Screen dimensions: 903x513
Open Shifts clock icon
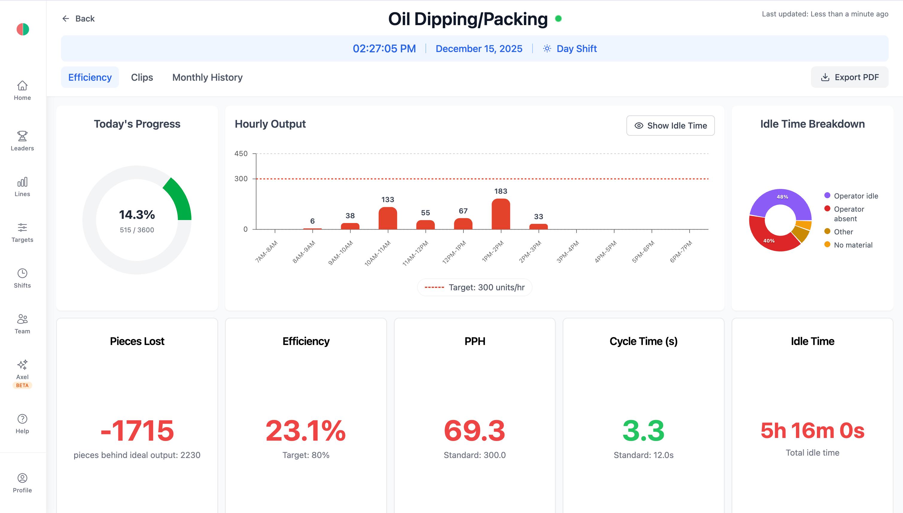coord(22,274)
